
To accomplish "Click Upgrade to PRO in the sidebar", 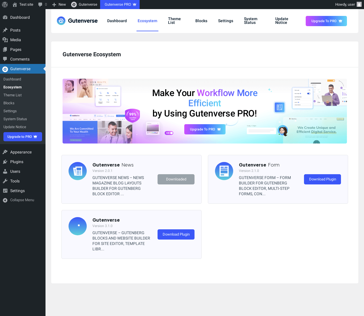I will pos(23,137).
